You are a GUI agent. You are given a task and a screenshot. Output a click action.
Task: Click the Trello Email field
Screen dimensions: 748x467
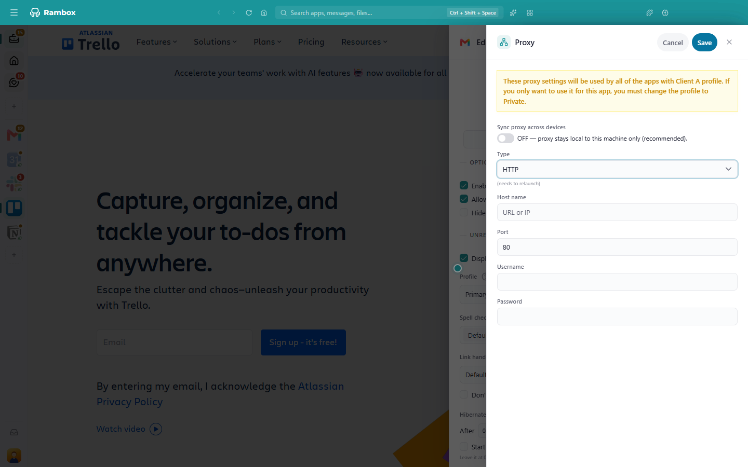175,342
